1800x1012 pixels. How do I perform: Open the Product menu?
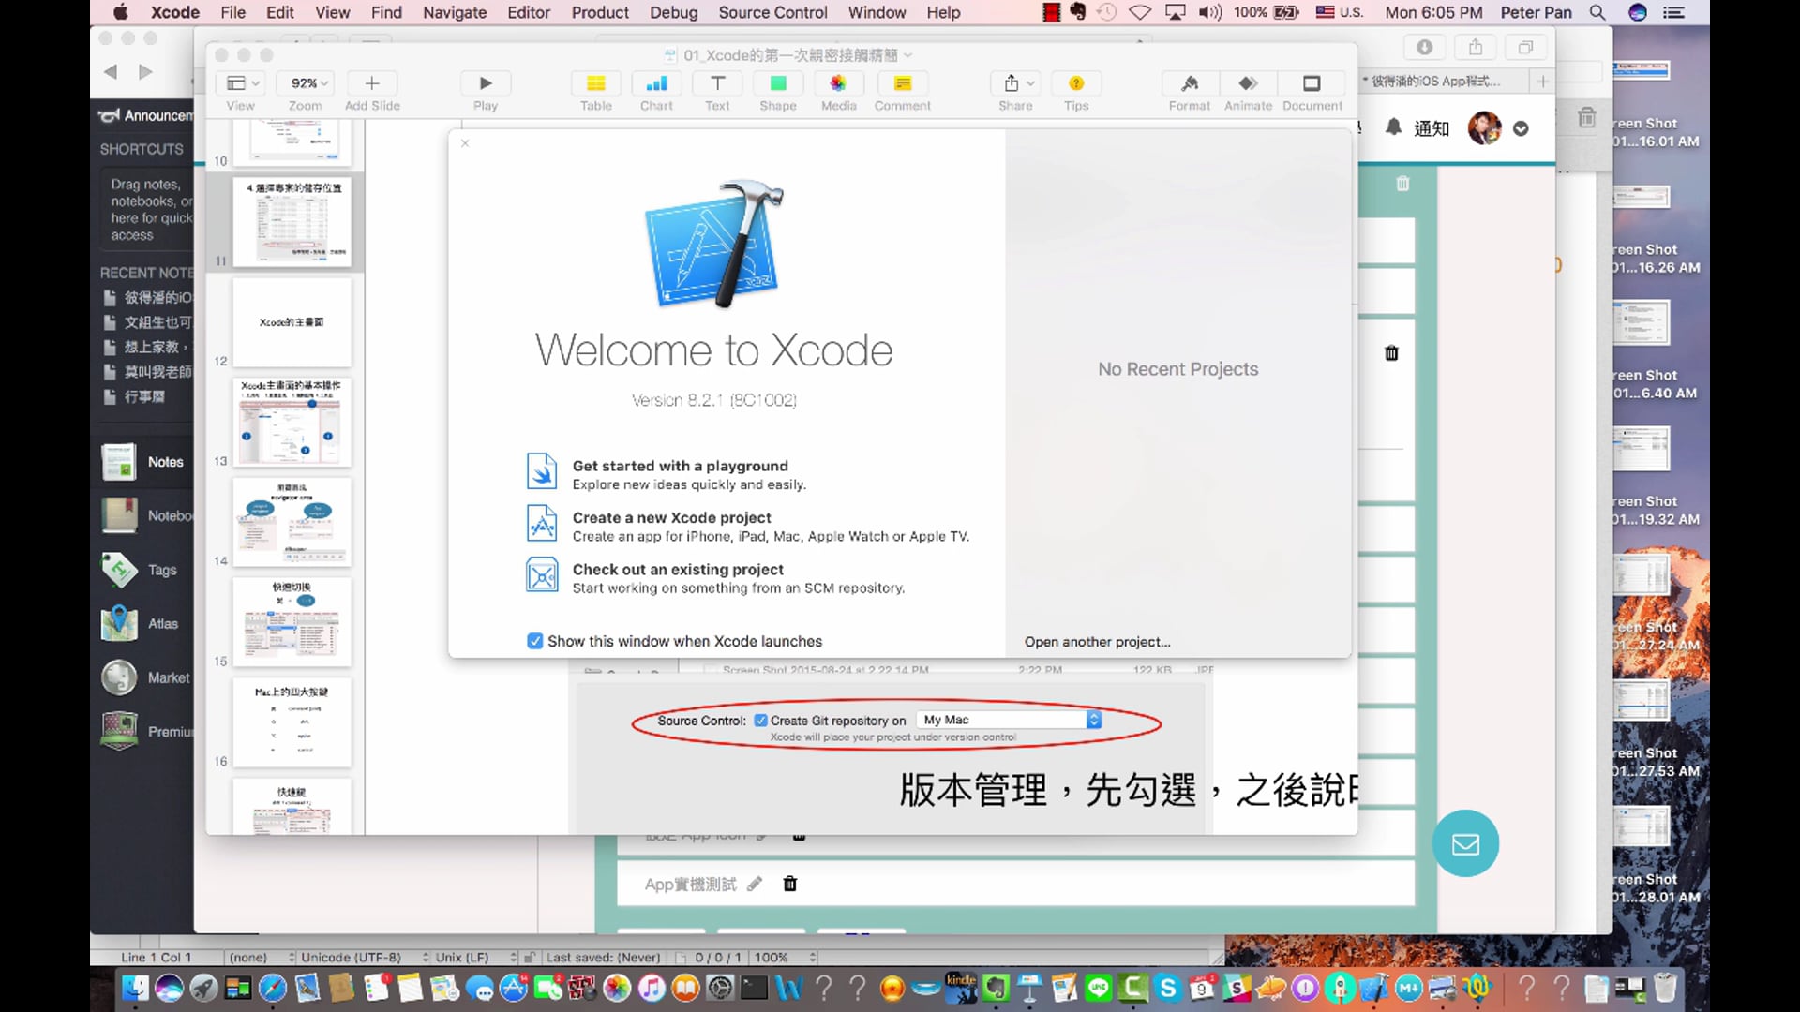600,12
